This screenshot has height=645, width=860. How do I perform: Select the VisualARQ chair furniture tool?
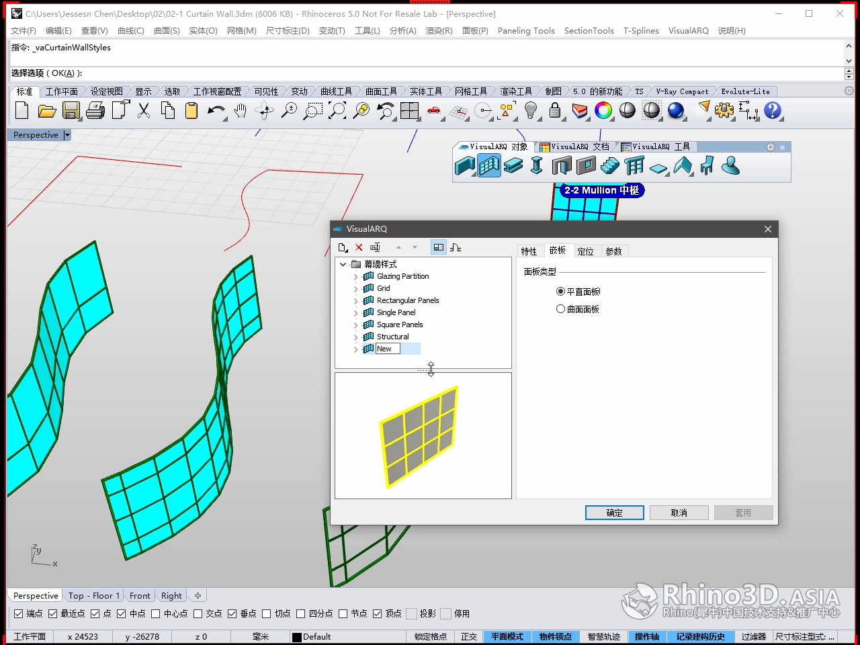(x=707, y=165)
